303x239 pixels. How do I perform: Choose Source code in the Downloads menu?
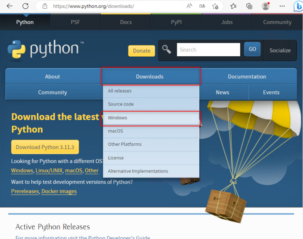coord(121,104)
